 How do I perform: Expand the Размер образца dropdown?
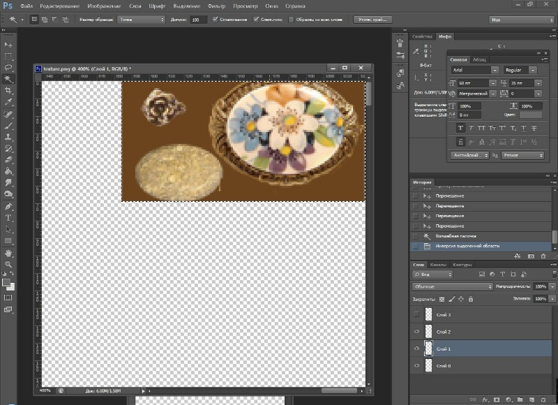tap(140, 20)
